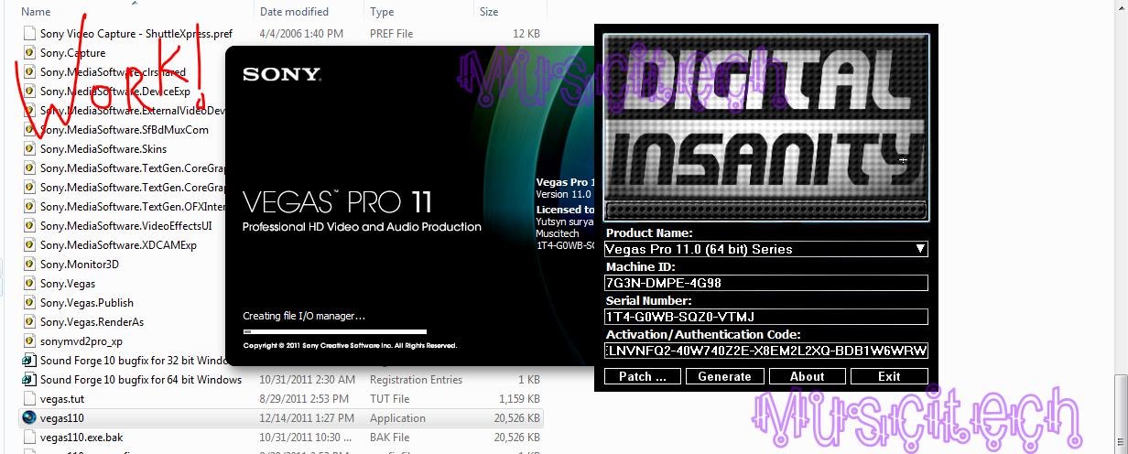Sort by Date modified column

[294, 12]
